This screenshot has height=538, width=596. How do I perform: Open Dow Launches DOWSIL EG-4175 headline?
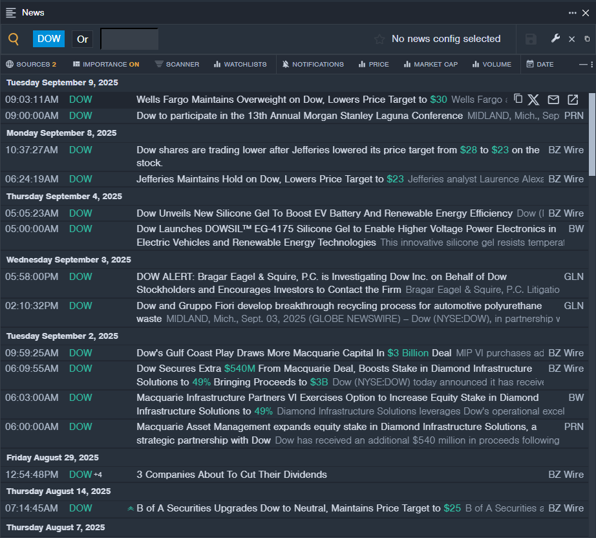[x=346, y=236]
